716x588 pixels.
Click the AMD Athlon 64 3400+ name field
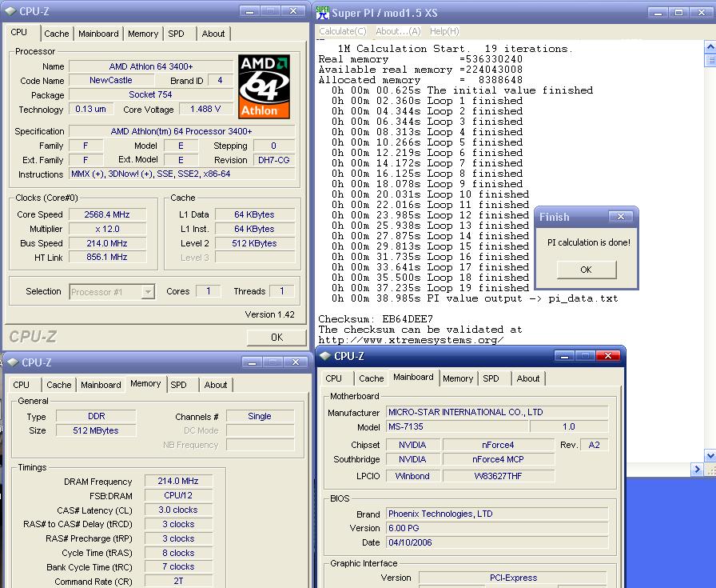[151, 66]
